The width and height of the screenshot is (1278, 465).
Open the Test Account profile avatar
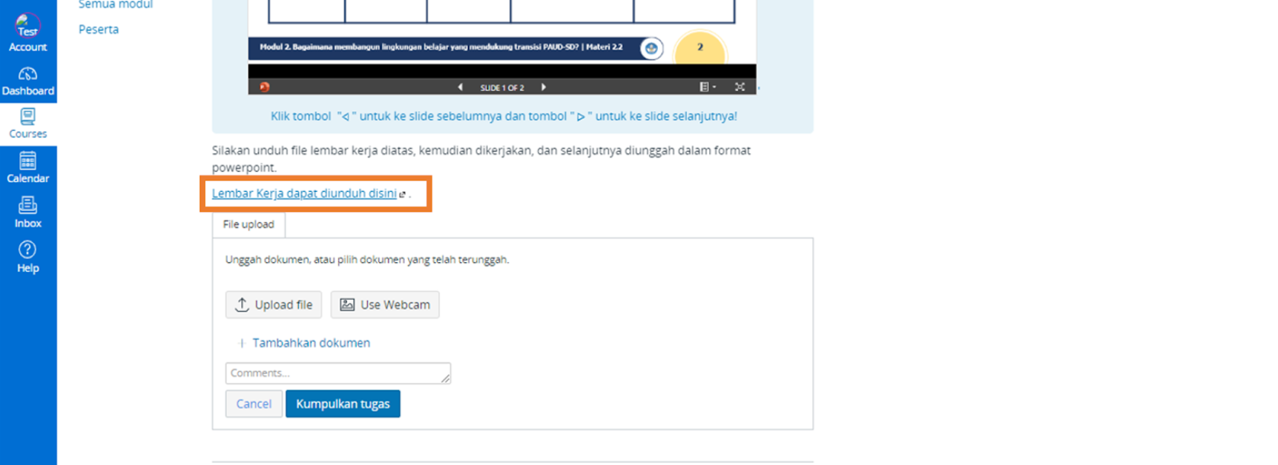pyautogui.click(x=27, y=26)
